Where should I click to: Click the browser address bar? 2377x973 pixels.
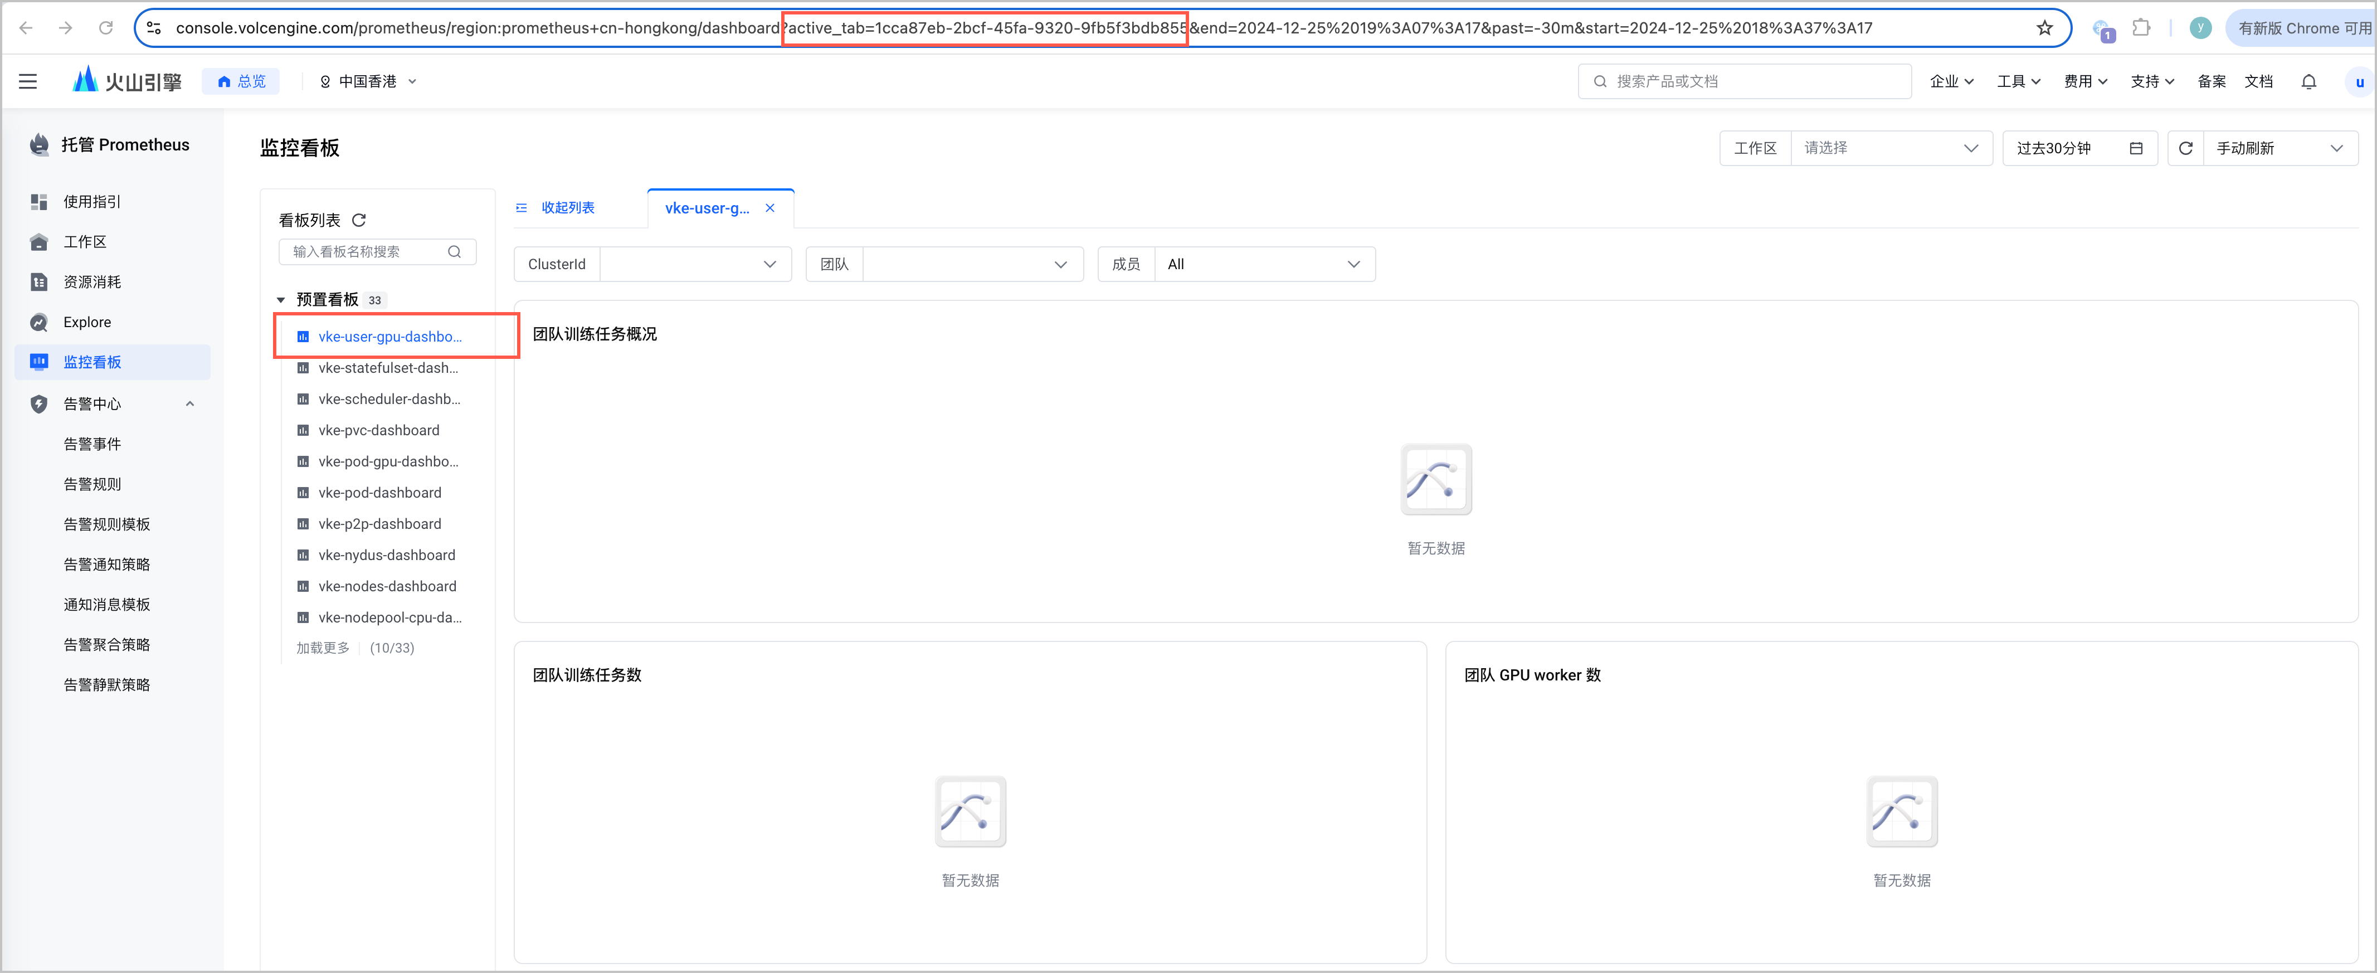tap(1103, 28)
